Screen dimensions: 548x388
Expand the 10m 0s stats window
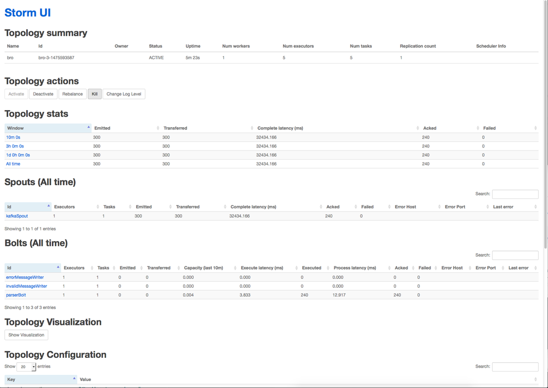pos(13,137)
